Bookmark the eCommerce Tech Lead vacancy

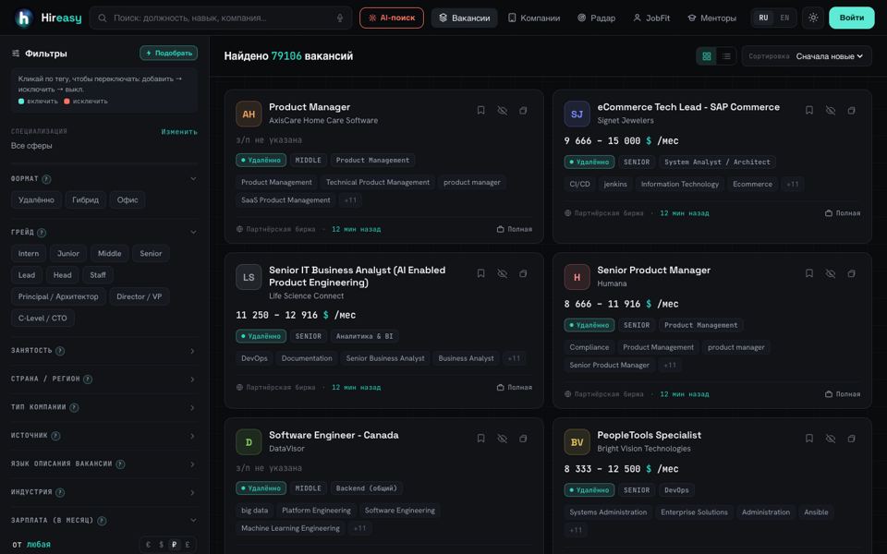tap(809, 110)
